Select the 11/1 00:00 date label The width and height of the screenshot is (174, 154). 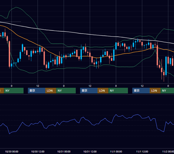tap(116, 151)
